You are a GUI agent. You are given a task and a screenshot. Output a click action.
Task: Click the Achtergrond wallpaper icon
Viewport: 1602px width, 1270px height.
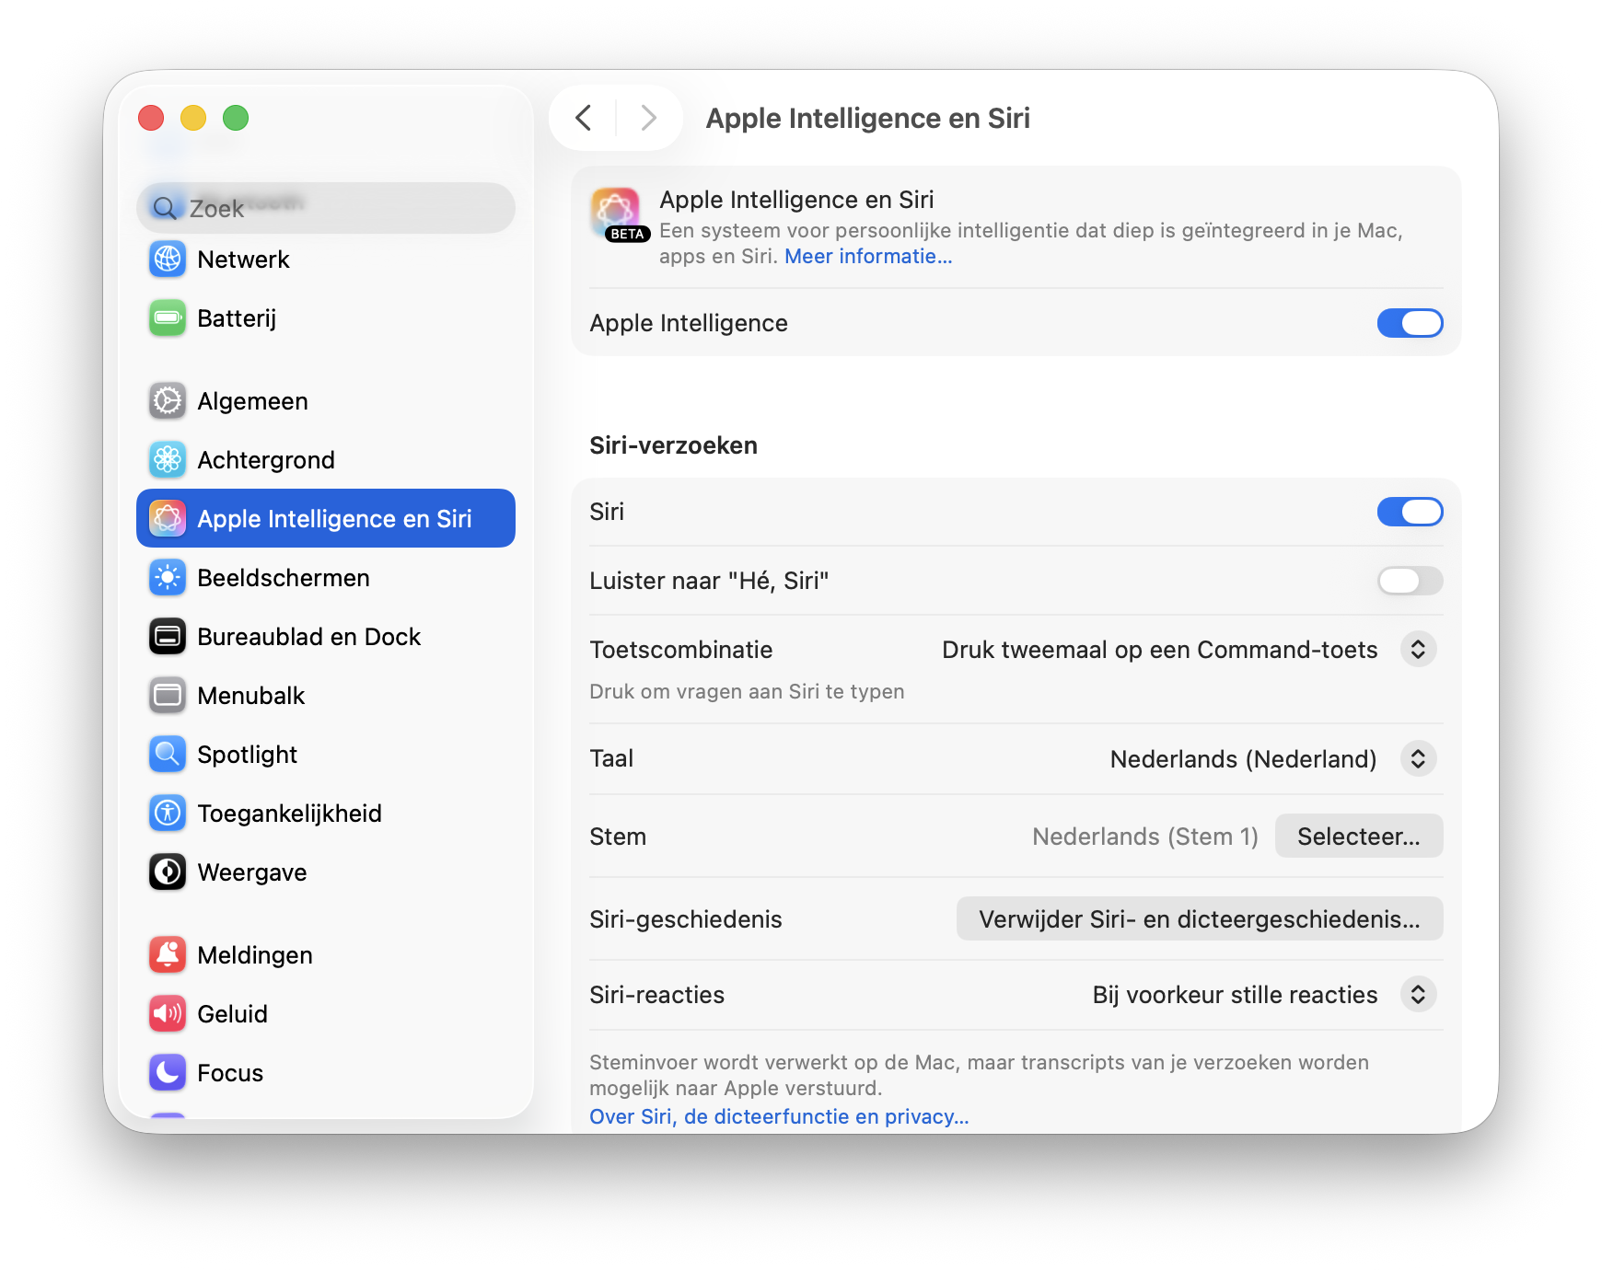[167, 459]
